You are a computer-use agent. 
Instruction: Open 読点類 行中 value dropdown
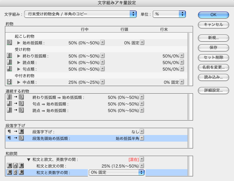coord(102,62)
